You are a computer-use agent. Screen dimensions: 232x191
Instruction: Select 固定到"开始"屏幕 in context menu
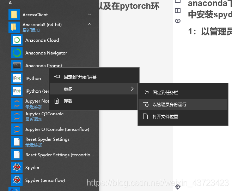point(94,77)
